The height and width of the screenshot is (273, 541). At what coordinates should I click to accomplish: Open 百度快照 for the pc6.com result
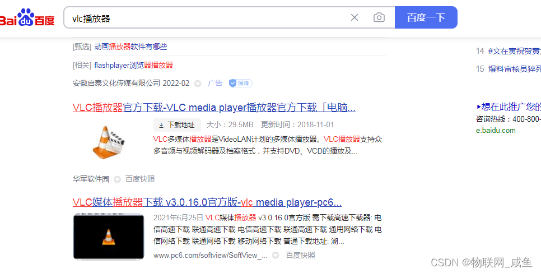[301, 256]
